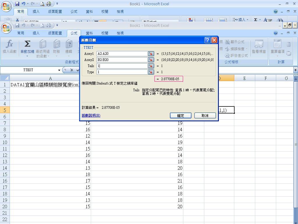The height and width of the screenshot is (224, 298).
Task: Open the Calculation Options dropdown arrow
Action: pyautogui.click(x=277, y=56)
